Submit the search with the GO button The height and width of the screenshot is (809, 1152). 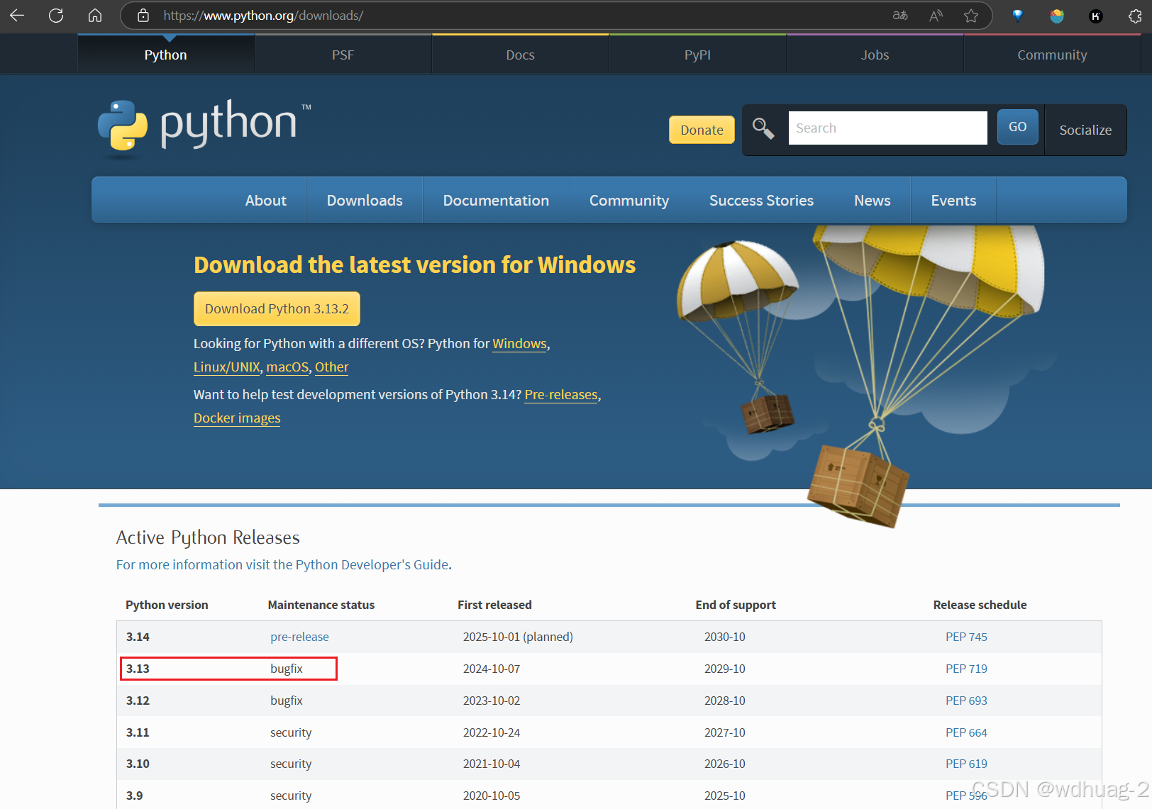pos(1017,127)
